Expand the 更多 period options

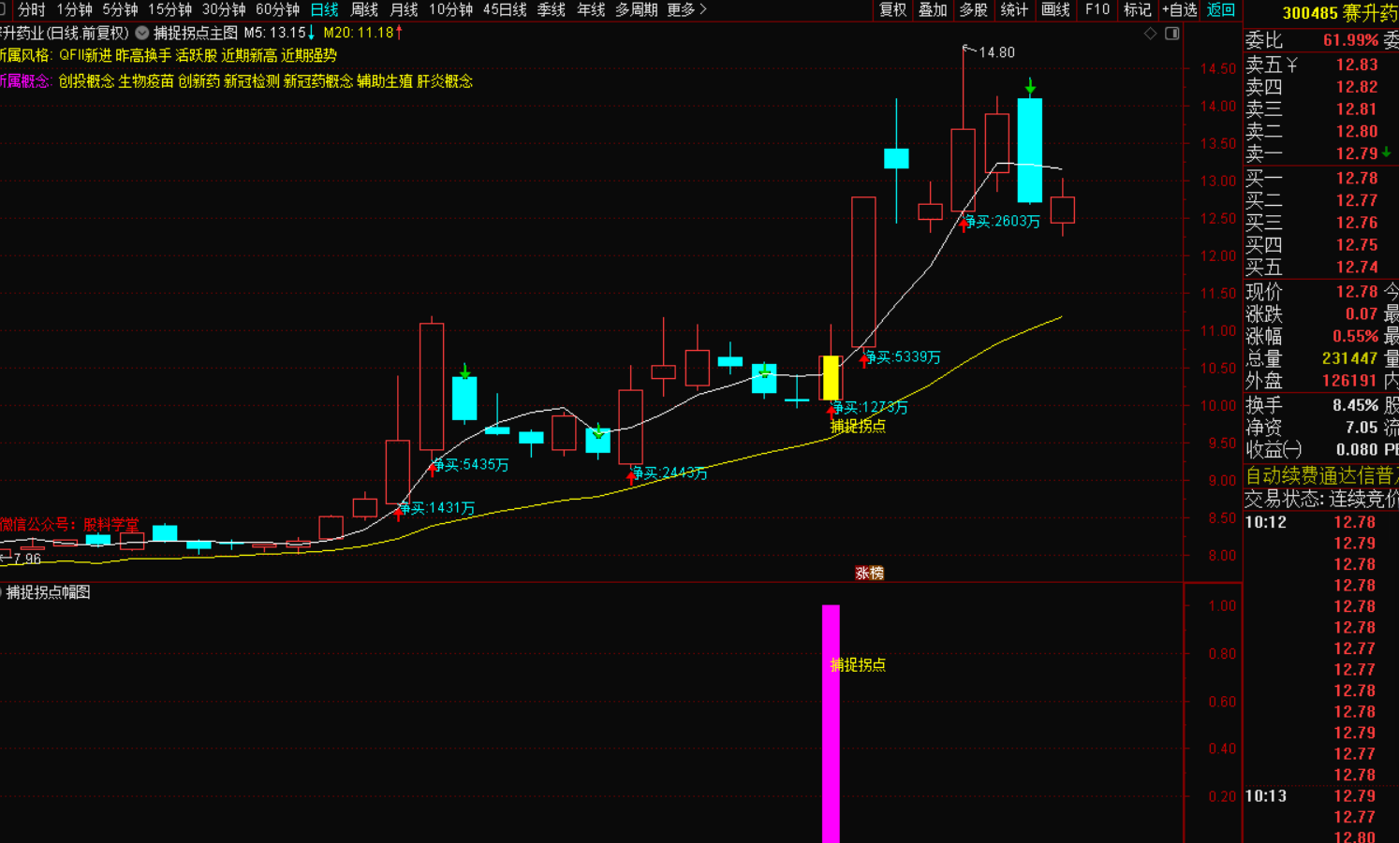pyautogui.click(x=686, y=10)
